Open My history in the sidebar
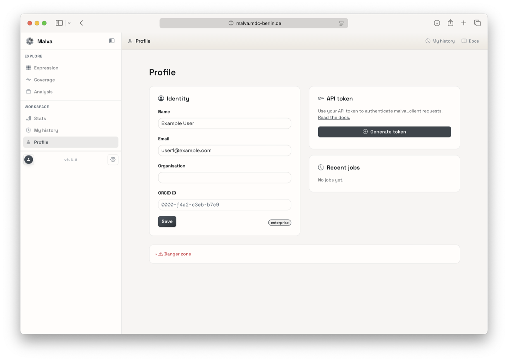 [71, 130]
